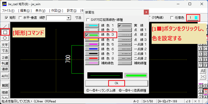Toggle the (対角線) checkbox
The height and width of the screenshot is (104, 208).
click(150, 18)
